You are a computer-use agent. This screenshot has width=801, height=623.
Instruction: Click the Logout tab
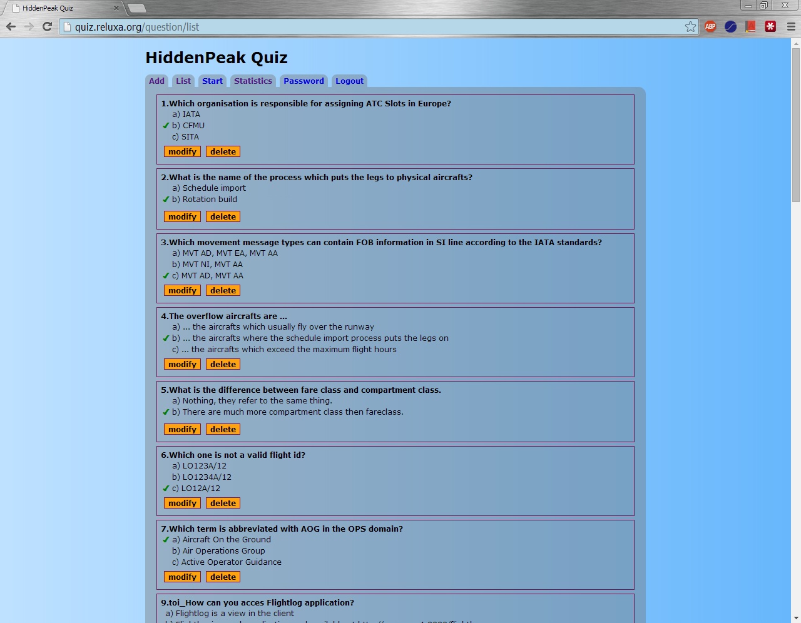coord(349,81)
